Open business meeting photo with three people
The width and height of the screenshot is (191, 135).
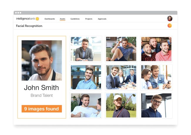pos(121,77)
